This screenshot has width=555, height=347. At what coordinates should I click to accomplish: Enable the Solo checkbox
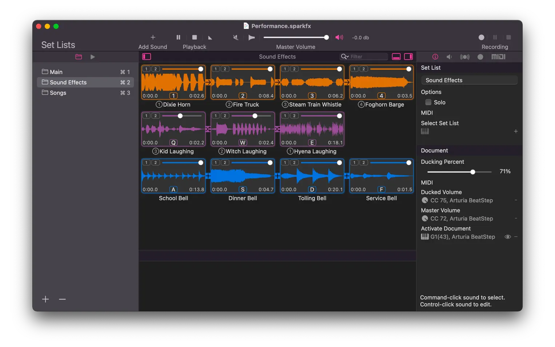pyautogui.click(x=428, y=102)
